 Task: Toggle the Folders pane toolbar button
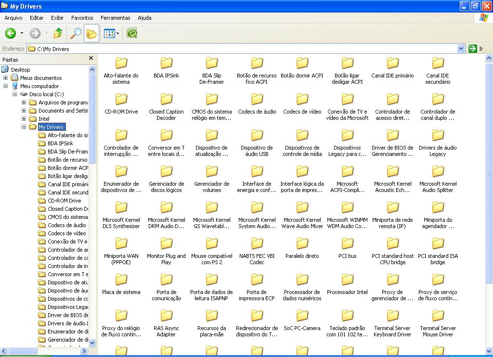point(91,33)
